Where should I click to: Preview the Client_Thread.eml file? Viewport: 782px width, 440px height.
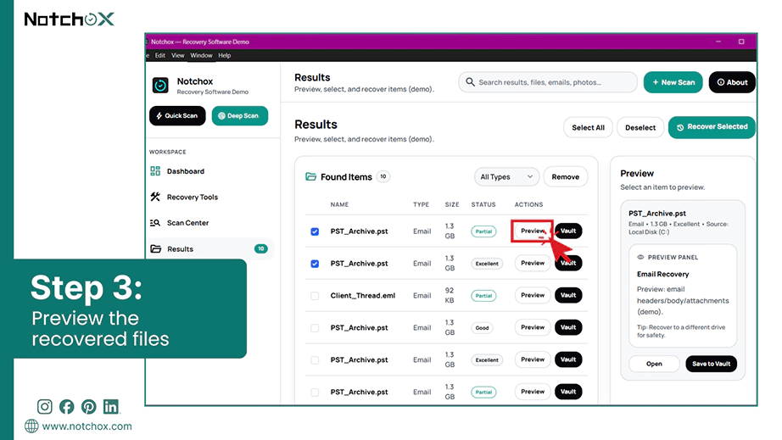point(533,295)
